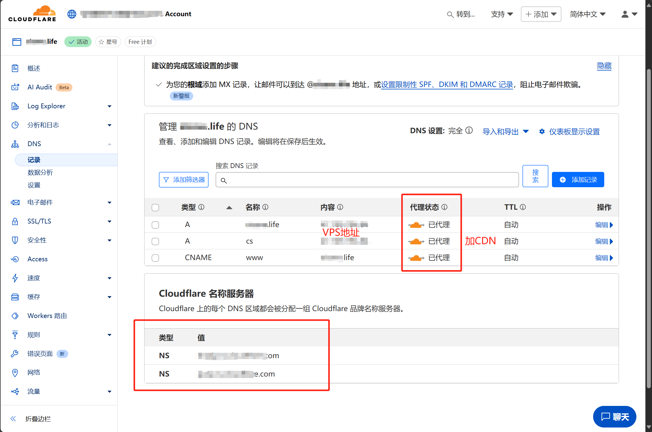This screenshot has height=432, width=652.
Task: Expand the 安全性 section arrow
Action: pos(110,241)
